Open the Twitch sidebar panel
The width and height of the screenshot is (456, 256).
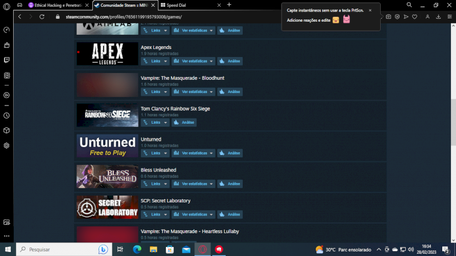point(6,60)
